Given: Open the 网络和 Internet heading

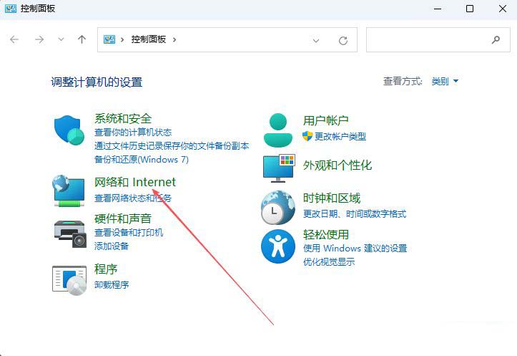Looking at the screenshot, I should pyautogui.click(x=135, y=182).
